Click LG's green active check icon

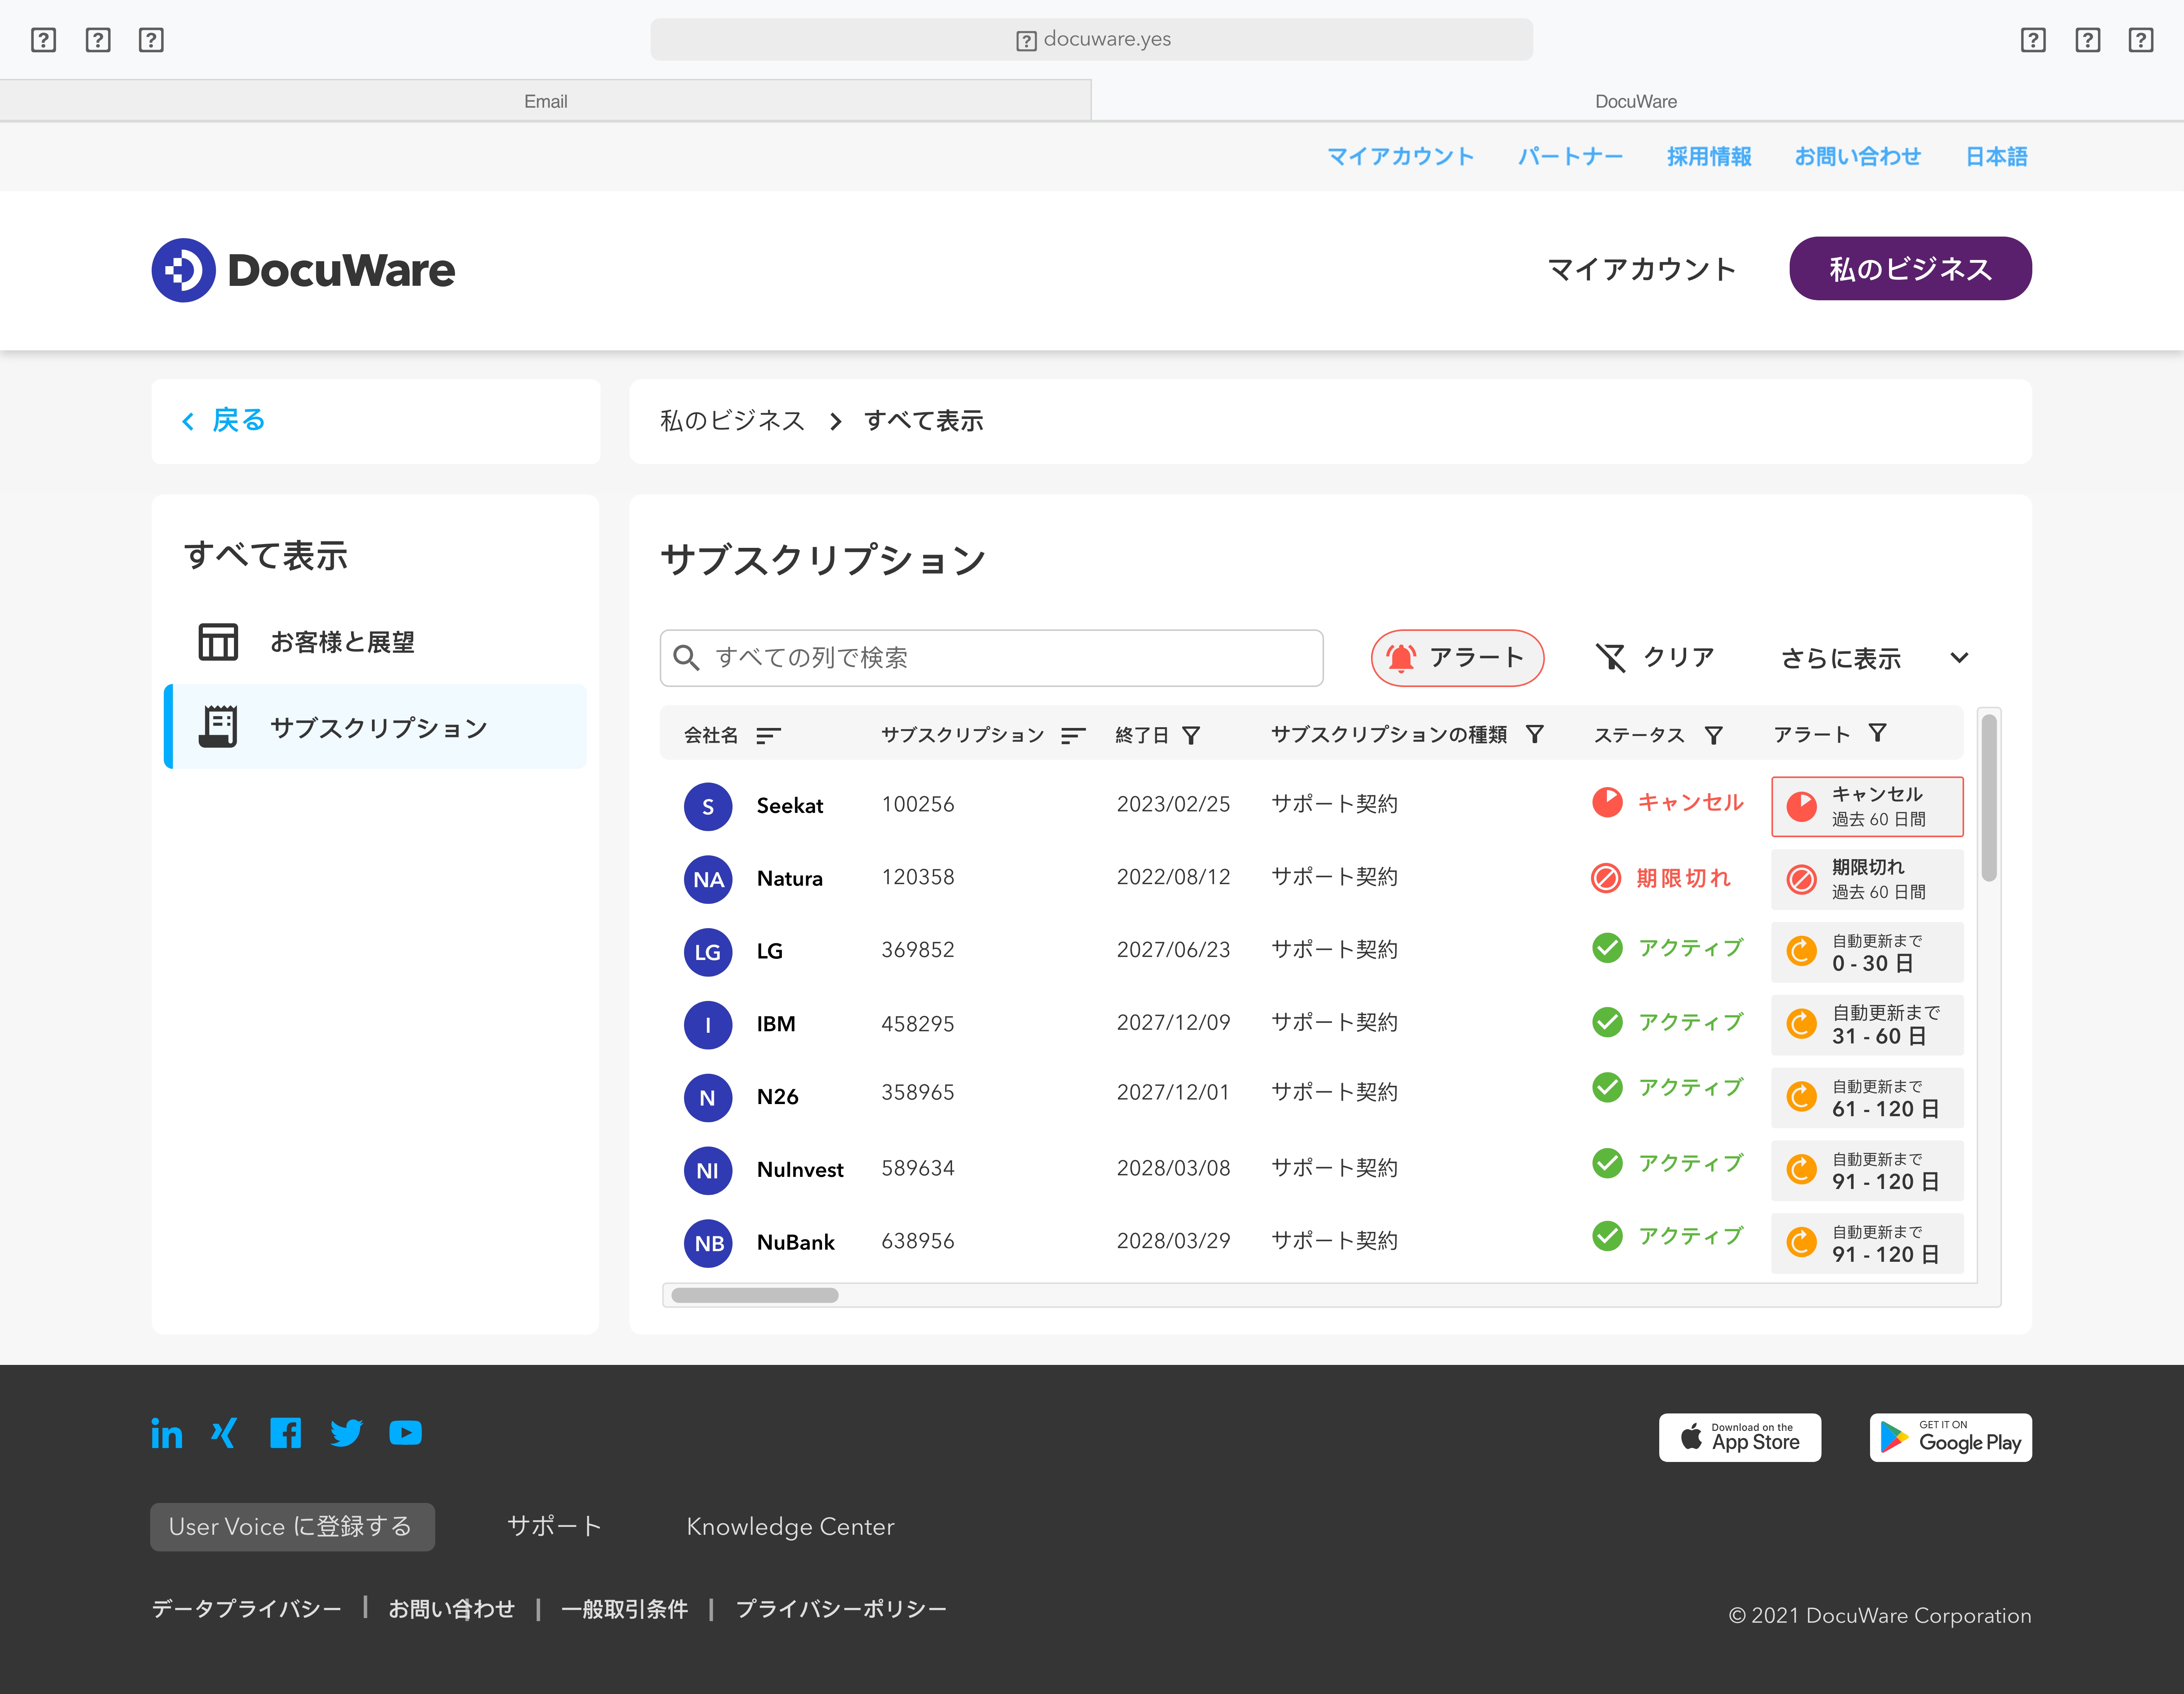[1607, 947]
